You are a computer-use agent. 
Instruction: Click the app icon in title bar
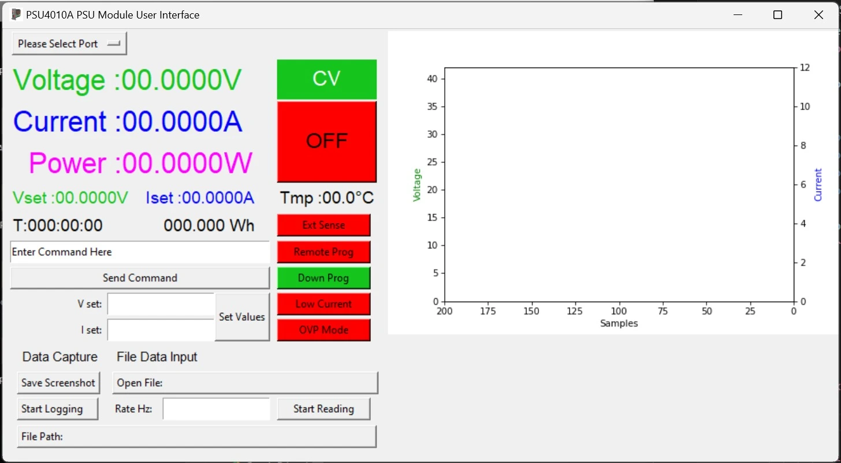click(x=16, y=15)
